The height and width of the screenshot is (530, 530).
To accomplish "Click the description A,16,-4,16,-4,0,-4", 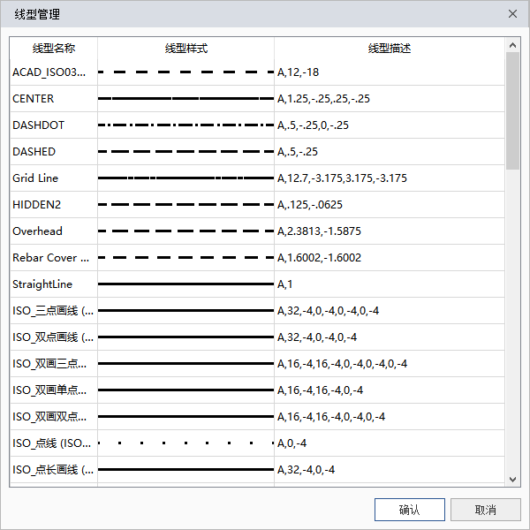I will point(320,390).
